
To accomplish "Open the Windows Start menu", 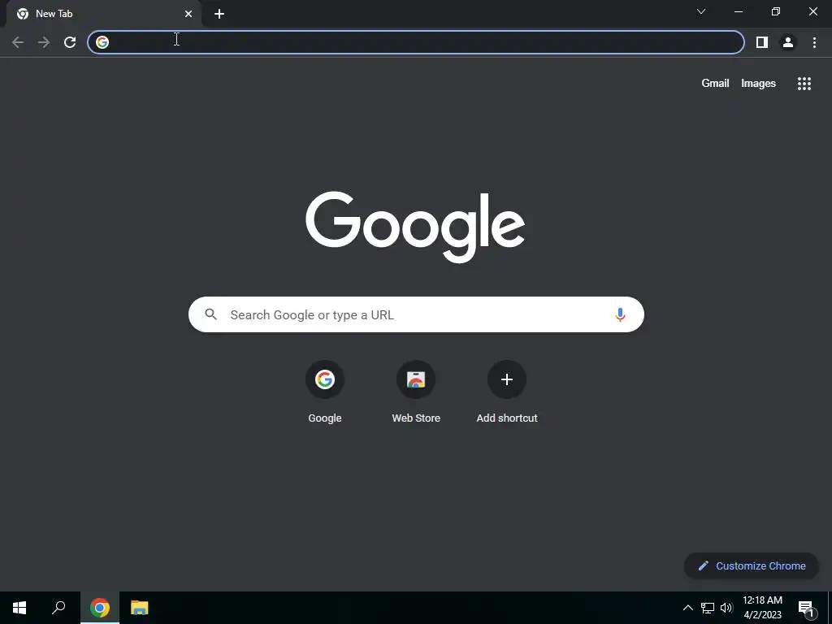I will tap(19, 608).
